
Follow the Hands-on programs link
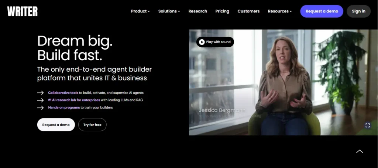point(64,107)
